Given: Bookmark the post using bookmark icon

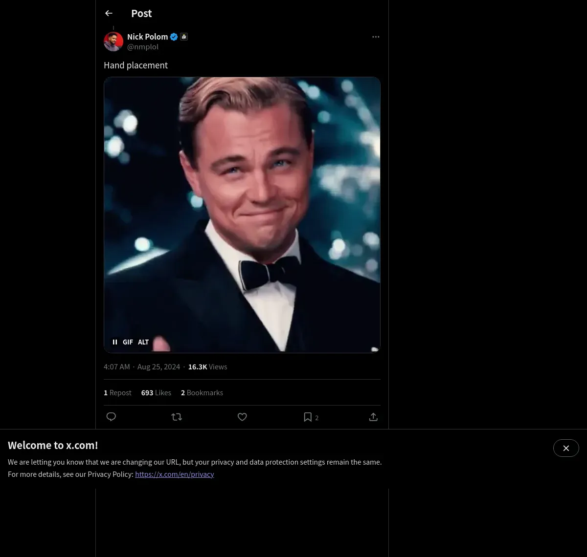Looking at the screenshot, I should pyautogui.click(x=308, y=417).
